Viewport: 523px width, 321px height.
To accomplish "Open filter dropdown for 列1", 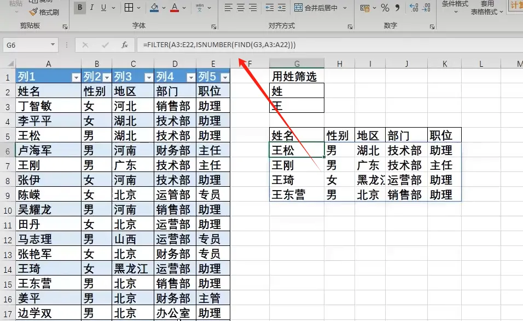I will 76,78.
